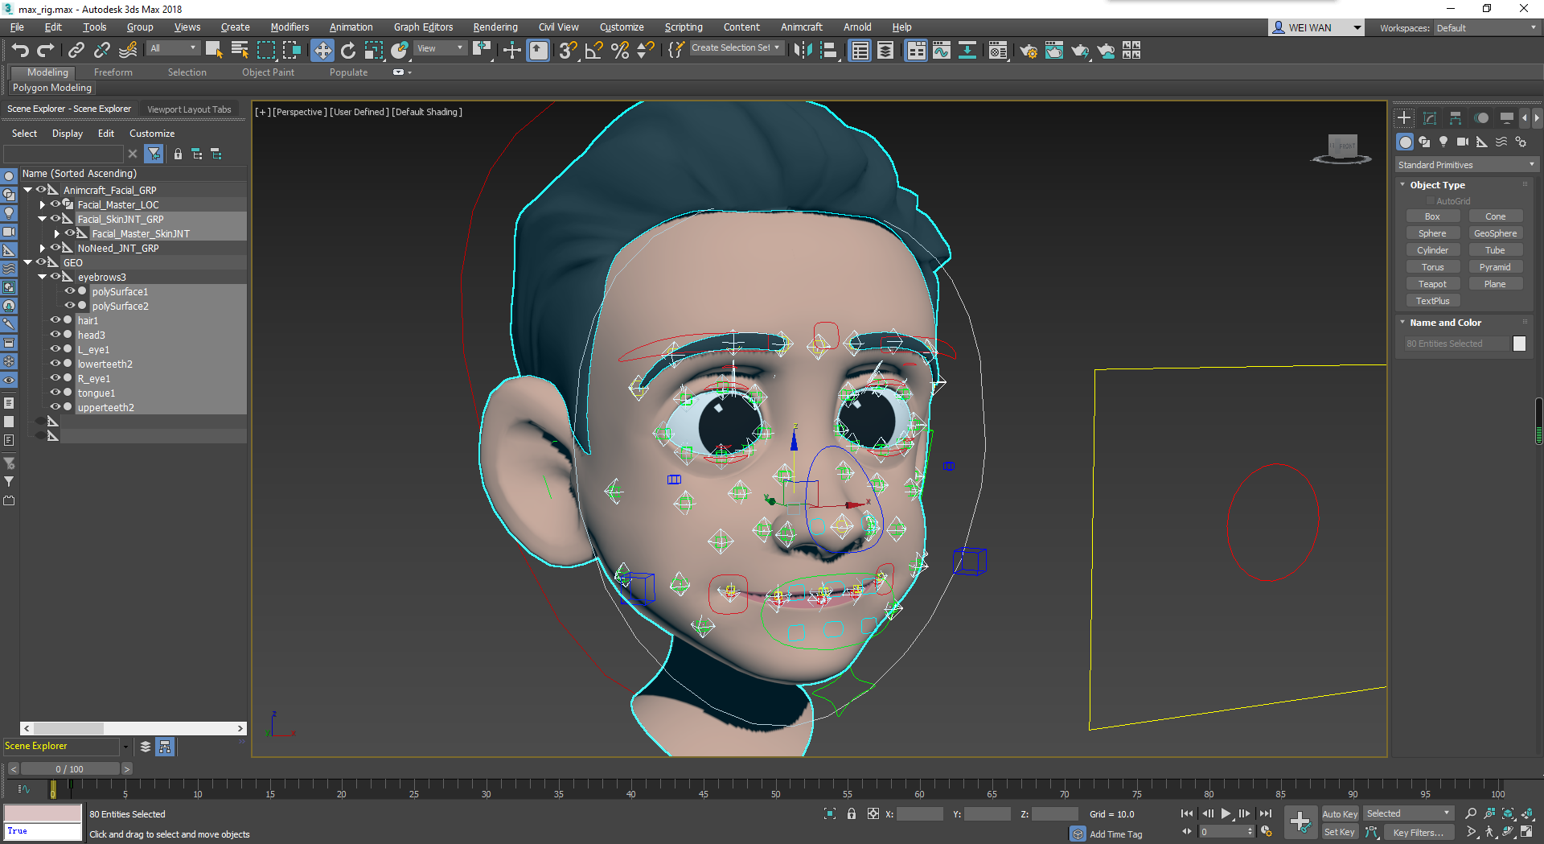Open the Modify panel tab icon
1544x844 pixels.
click(1430, 117)
